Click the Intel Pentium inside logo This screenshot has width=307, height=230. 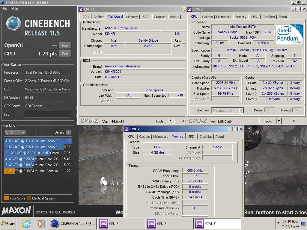289,35
